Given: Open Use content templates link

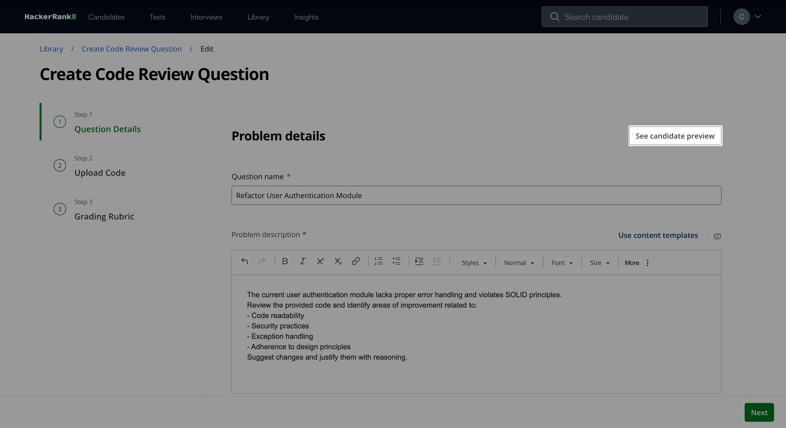Looking at the screenshot, I should point(658,235).
